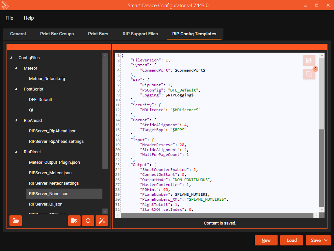Click the save template icon in the editor

click(x=309, y=60)
